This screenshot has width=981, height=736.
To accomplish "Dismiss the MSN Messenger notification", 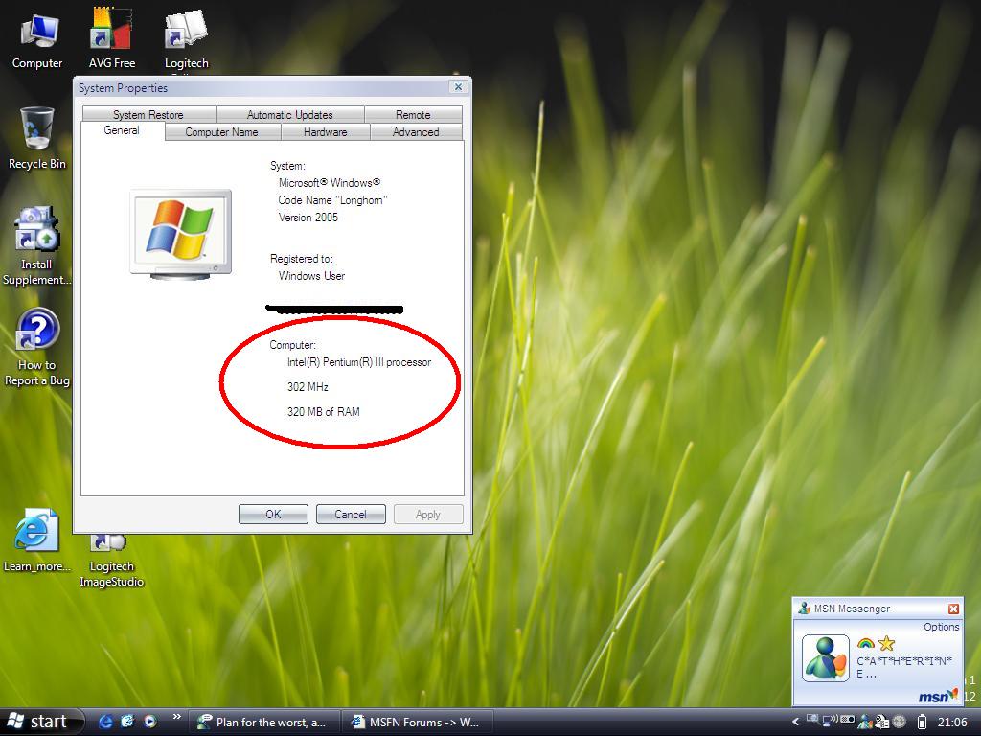I will [953, 609].
